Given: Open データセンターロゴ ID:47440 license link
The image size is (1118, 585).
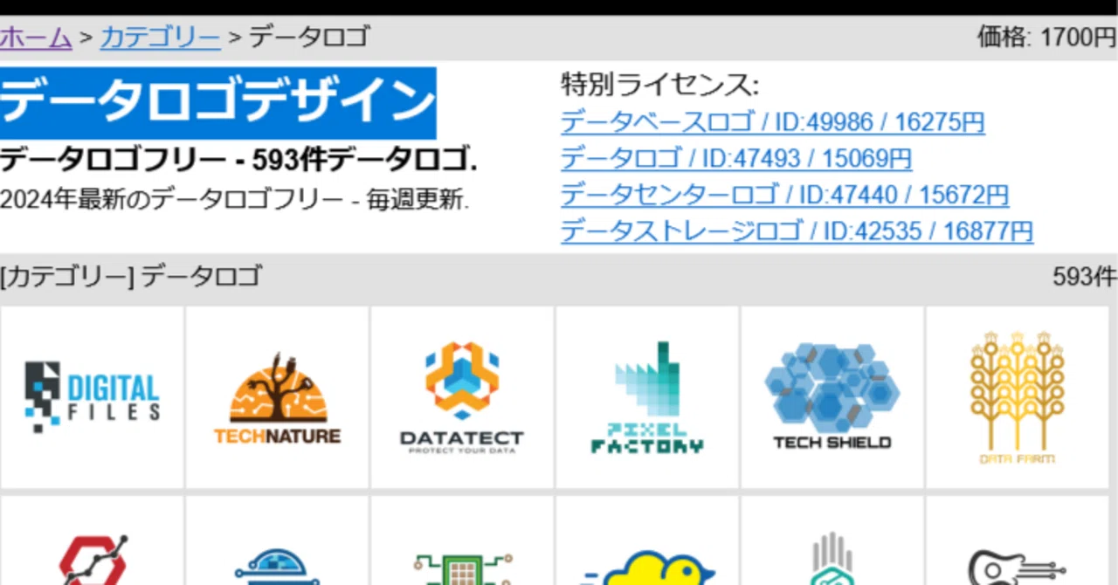Looking at the screenshot, I should click(785, 195).
